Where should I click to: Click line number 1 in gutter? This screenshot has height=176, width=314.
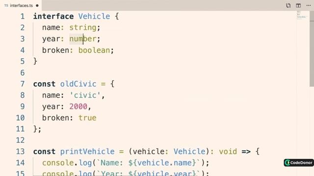point(23,16)
